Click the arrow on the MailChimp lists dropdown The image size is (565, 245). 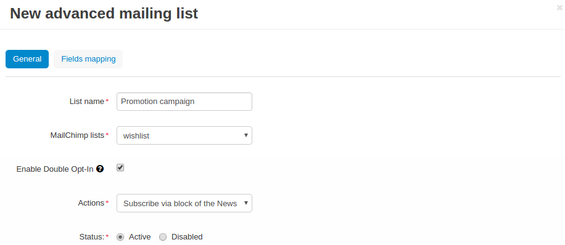(246, 135)
